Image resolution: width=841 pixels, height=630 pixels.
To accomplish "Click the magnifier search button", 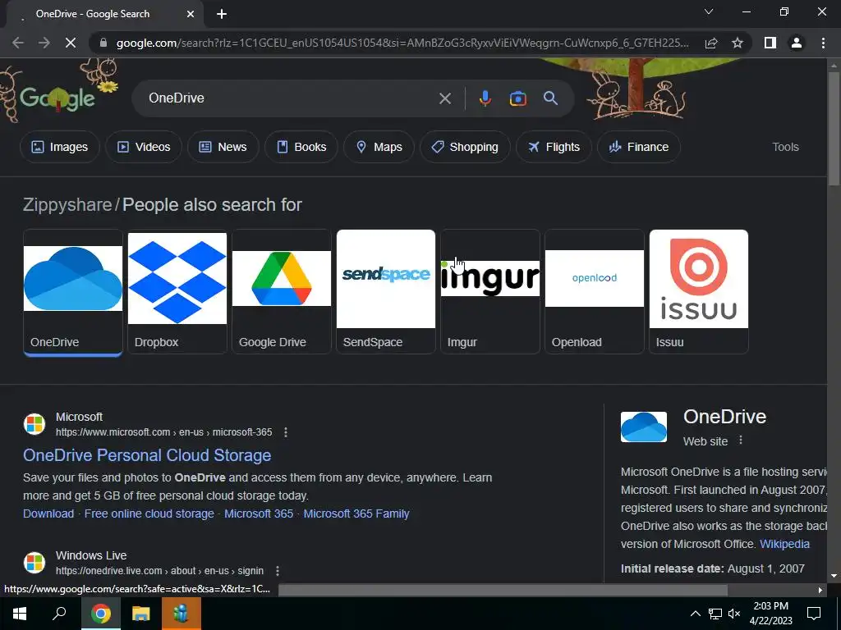I will point(550,98).
